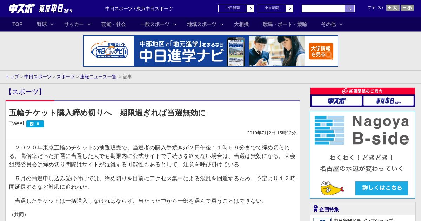Increase font size with 大 button
The image size is (421, 221).
pos(393,8)
